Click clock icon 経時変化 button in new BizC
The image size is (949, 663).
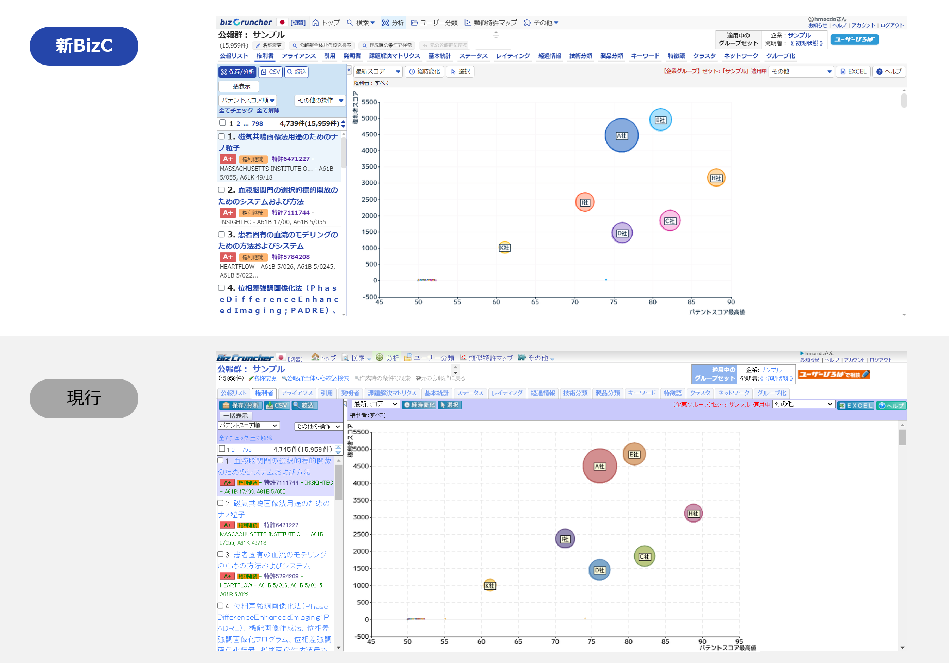click(x=424, y=72)
